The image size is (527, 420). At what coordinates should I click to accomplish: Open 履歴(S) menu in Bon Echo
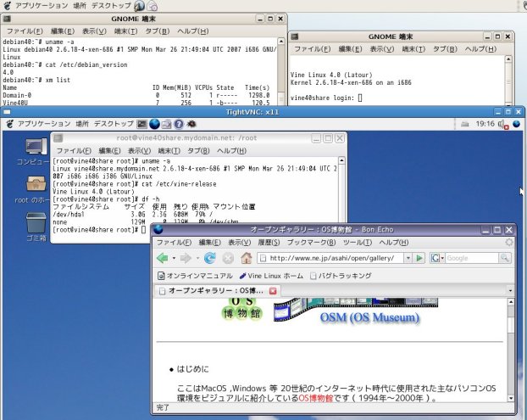pos(269,243)
